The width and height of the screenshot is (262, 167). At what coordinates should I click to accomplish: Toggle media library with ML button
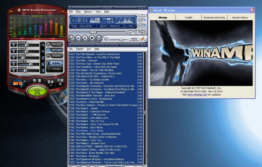tap(142, 32)
